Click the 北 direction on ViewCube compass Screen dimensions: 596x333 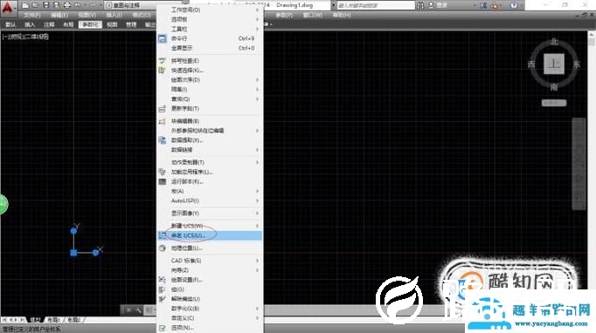pos(554,42)
